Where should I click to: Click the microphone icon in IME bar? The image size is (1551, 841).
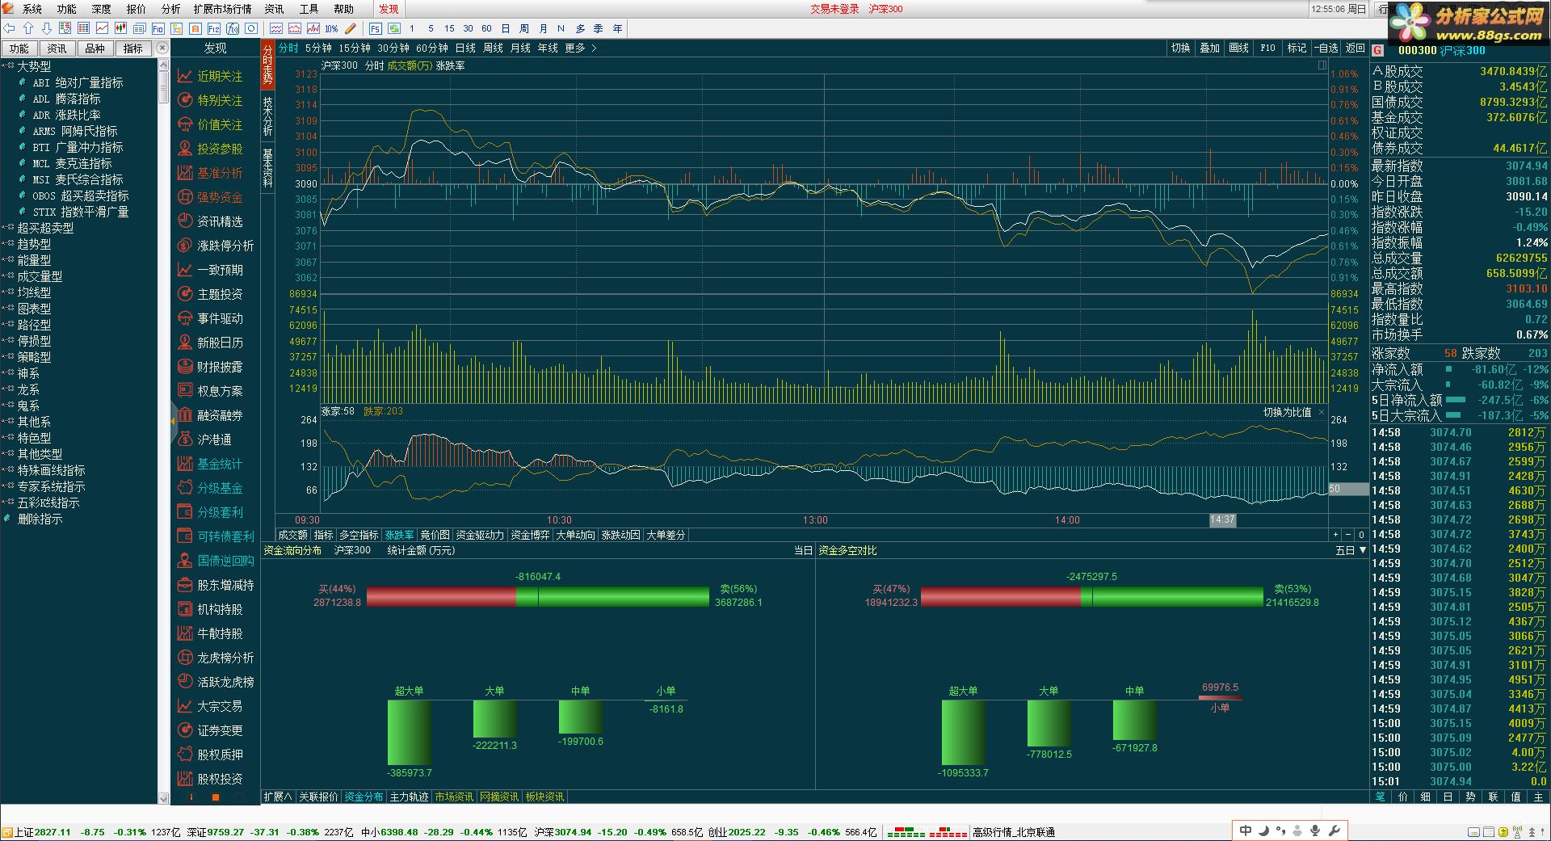(x=1315, y=830)
